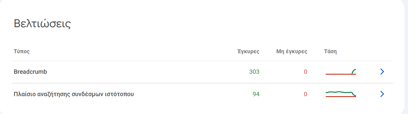Viewport: 408px width, 114px height.
Task: Click the red 0 in the sitelinks row
Action: [306, 94]
